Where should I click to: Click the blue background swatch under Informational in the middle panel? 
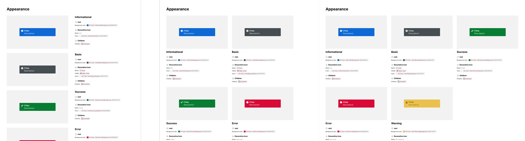[x=179, y=60]
